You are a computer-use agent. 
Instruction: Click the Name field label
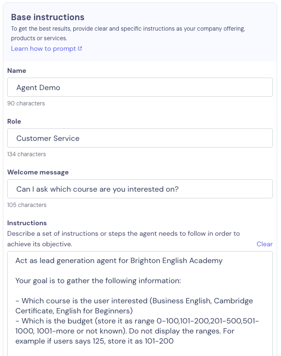click(17, 70)
